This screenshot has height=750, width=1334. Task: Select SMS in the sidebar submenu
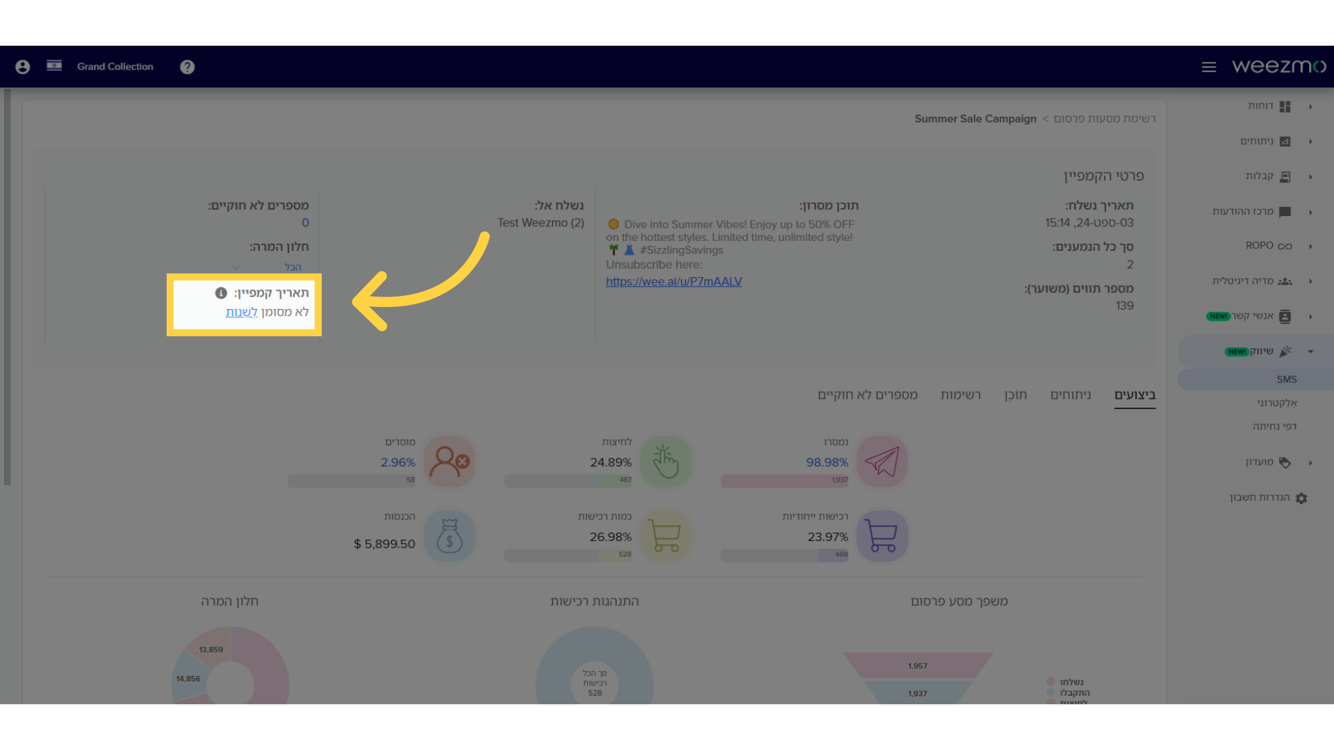[x=1286, y=379]
